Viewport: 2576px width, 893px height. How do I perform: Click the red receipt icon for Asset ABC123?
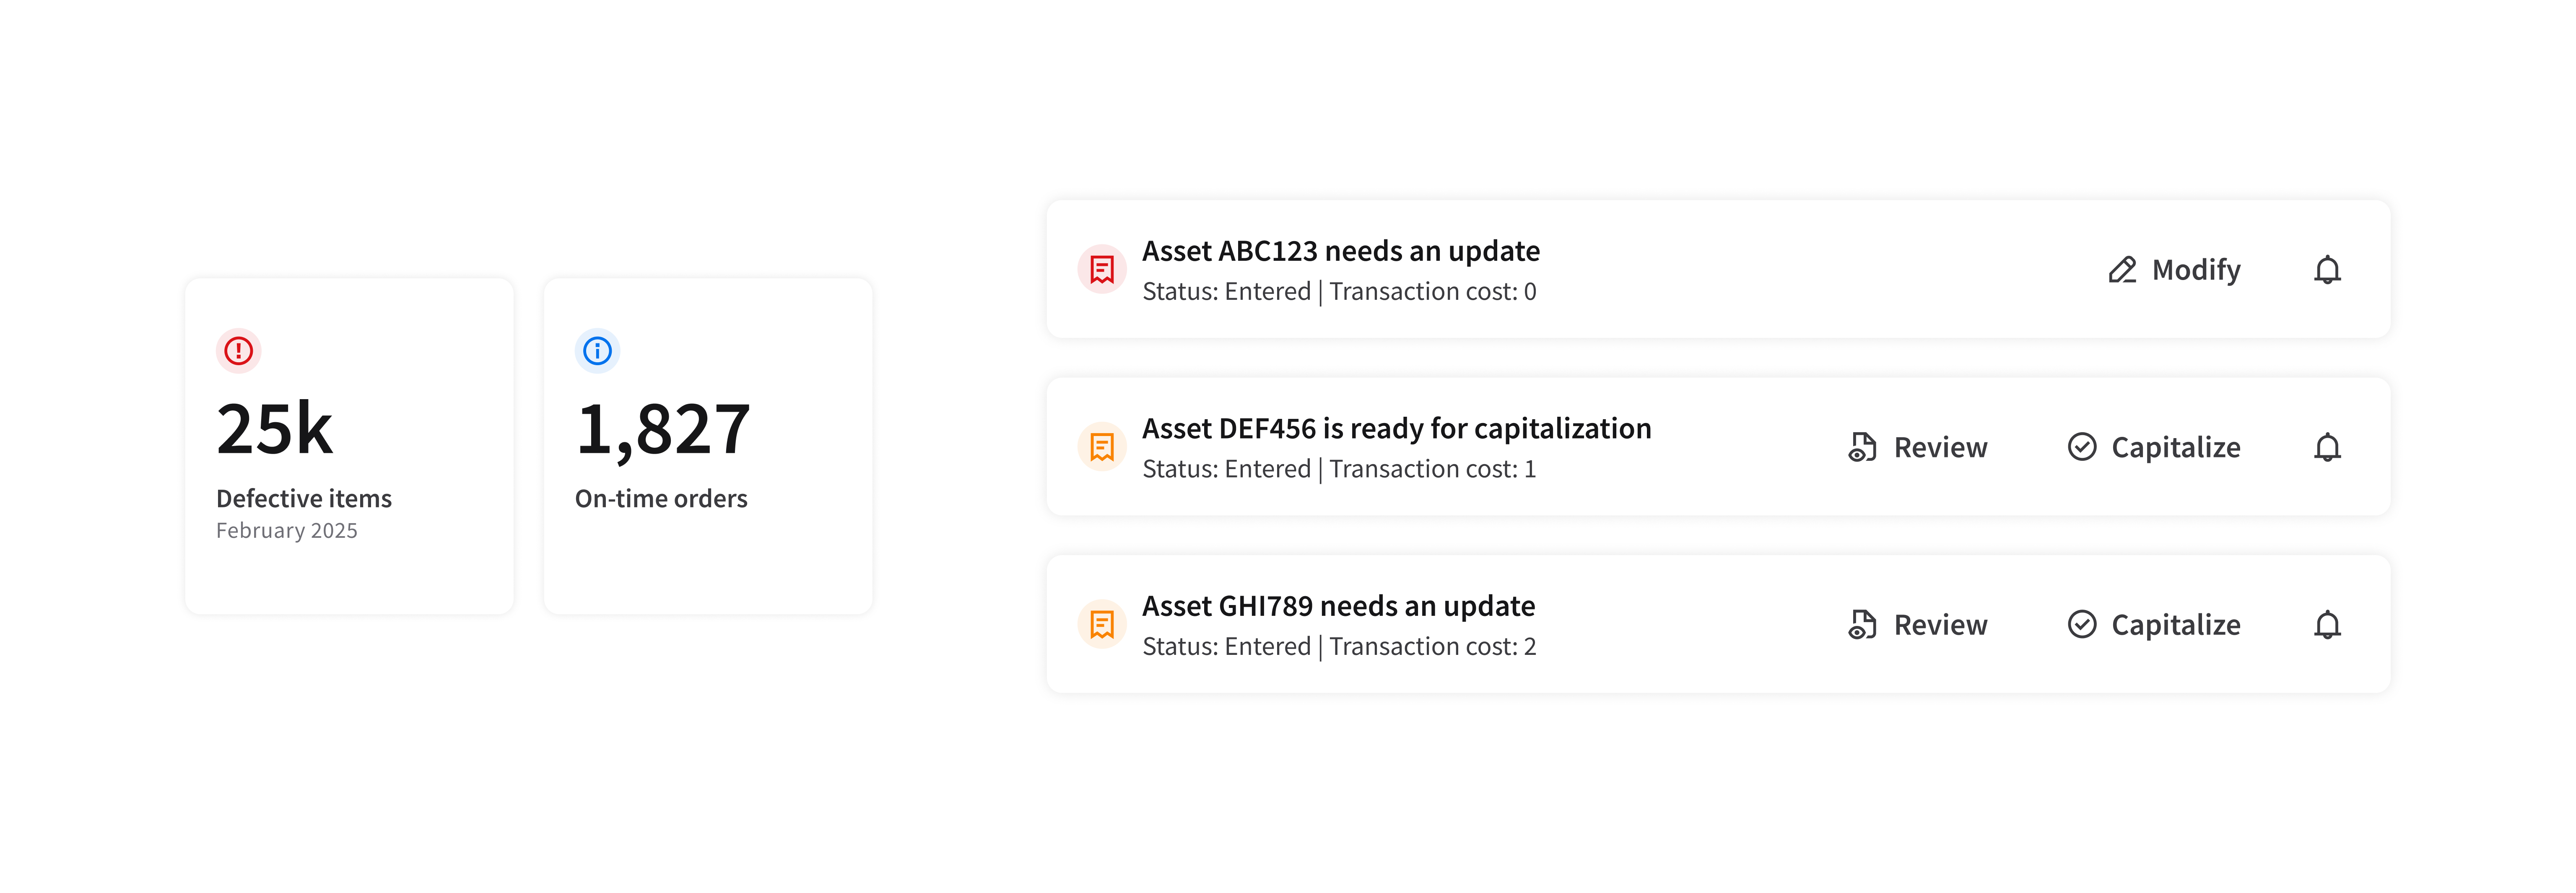1102,270
